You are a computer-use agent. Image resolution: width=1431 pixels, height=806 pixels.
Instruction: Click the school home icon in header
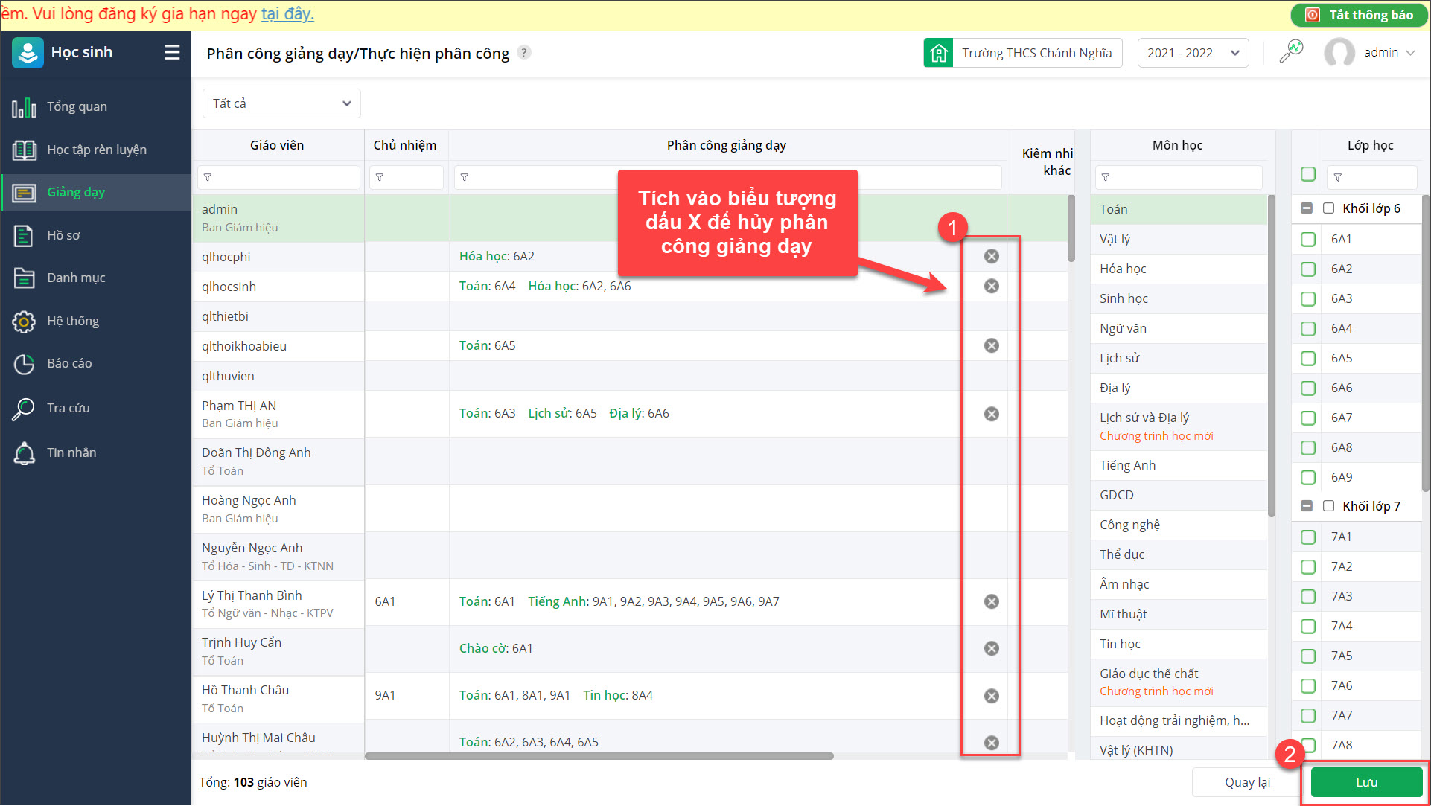(x=939, y=53)
